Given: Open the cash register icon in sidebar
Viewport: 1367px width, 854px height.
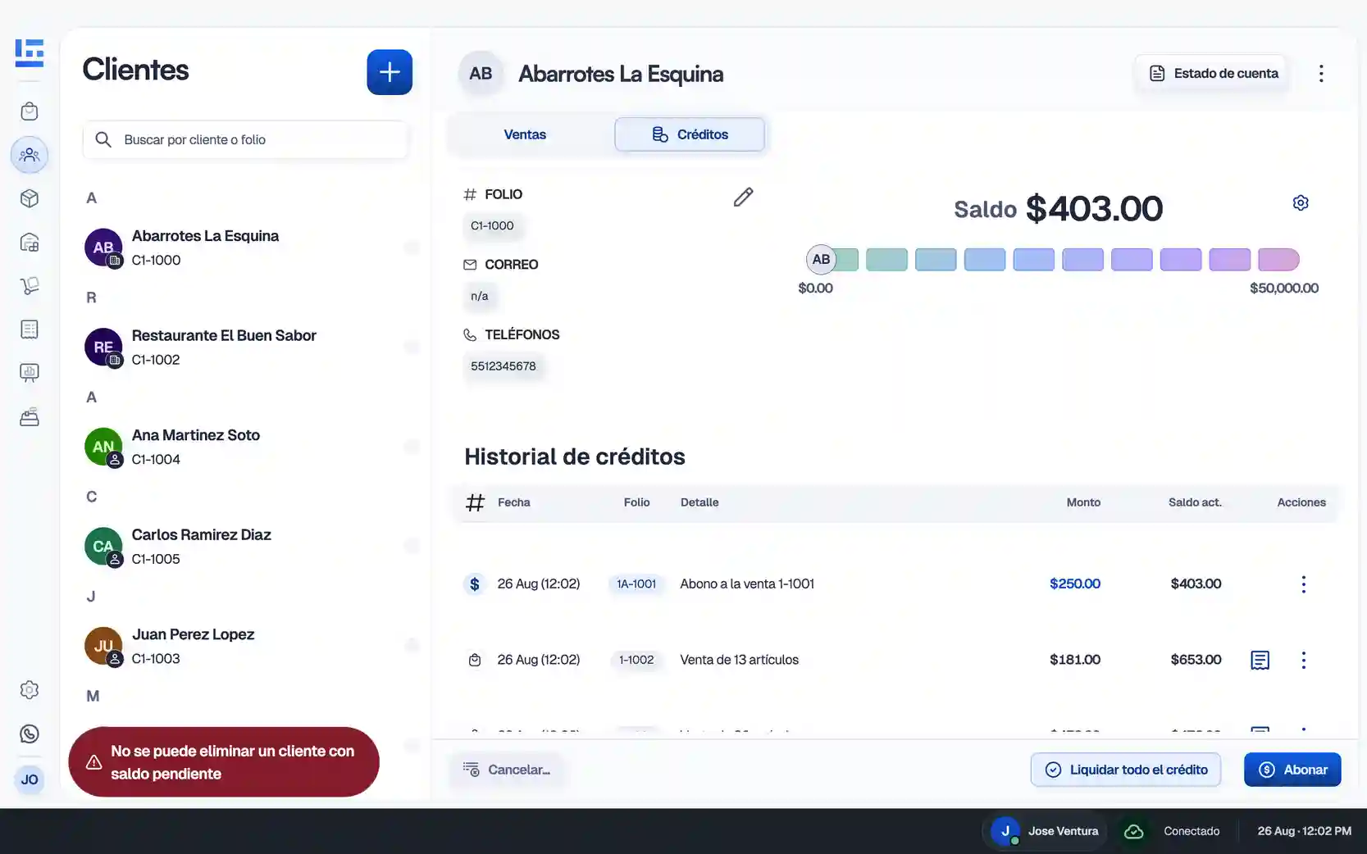Looking at the screenshot, I should pyautogui.click(x=30, y=417).
